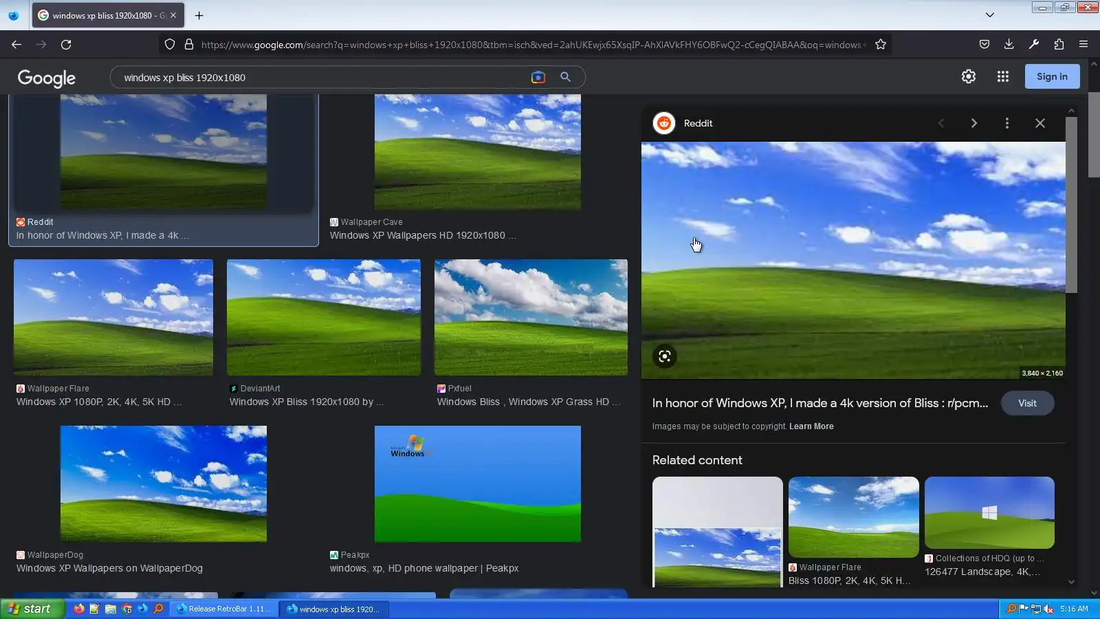Sign in to Google account

click(1053, 76)
